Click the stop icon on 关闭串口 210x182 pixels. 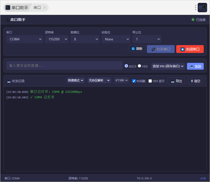click(183, 49)
